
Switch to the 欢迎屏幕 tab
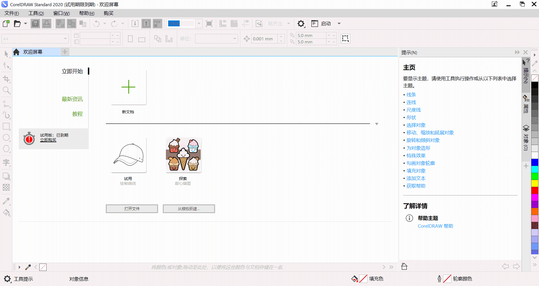pos(32,52)
